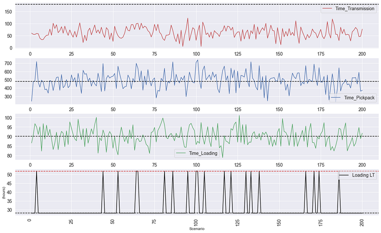Click the 40 y-axis tick of Loading LT chart

[10, 192]
